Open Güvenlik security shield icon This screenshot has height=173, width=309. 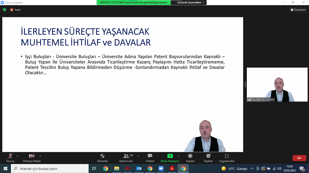pos(102,156)
